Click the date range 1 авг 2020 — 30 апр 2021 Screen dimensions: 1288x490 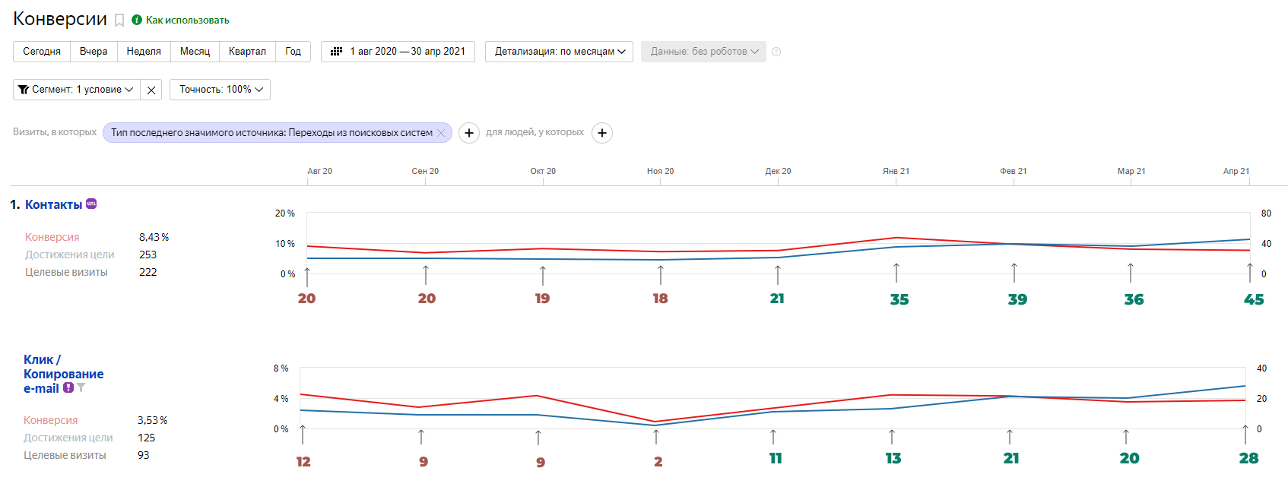[x=408, y=52]
